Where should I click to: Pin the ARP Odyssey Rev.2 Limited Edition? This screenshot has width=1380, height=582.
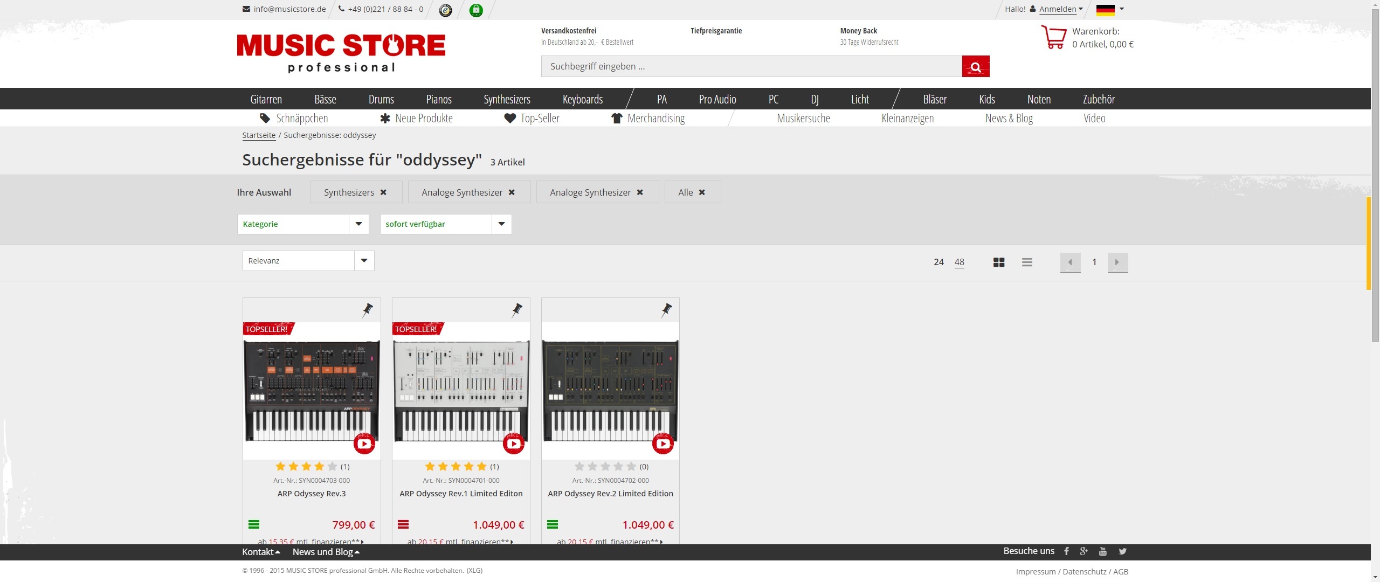667,310
